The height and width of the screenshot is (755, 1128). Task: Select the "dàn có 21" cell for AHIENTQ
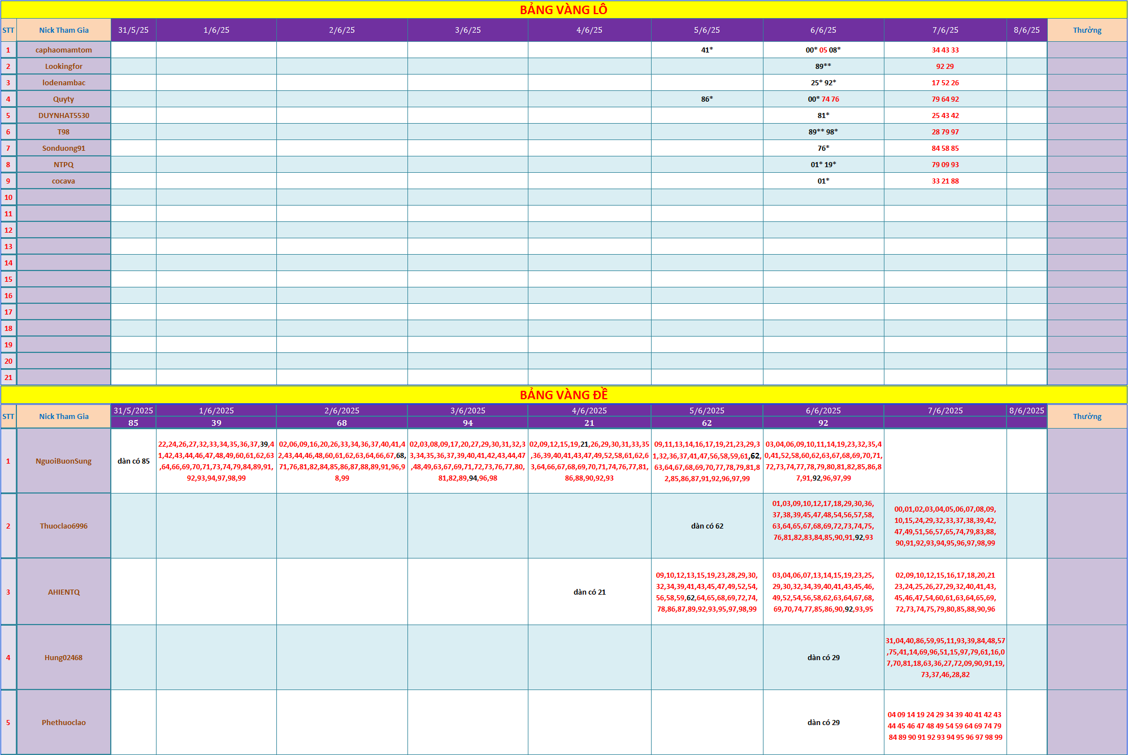click(589, 592)
